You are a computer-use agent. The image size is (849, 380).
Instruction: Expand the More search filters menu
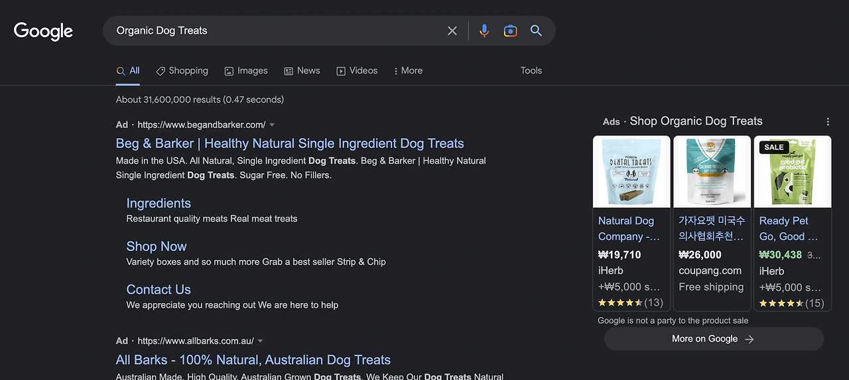pyautogui.click(x=407, y=71)
